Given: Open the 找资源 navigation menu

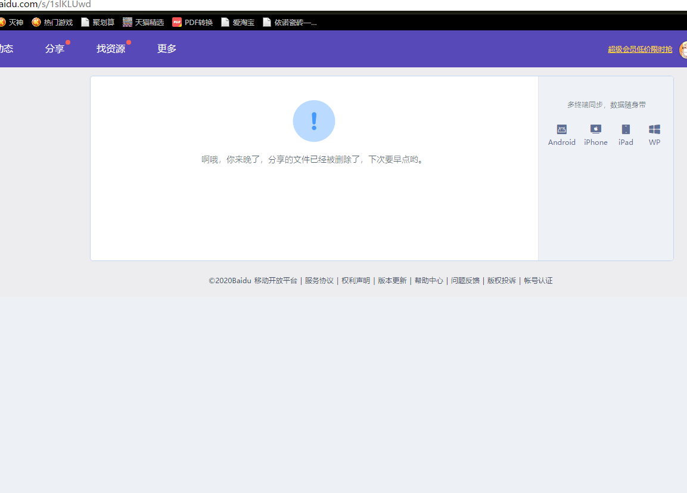Looking at the screenshot, I should coord(111,49).
